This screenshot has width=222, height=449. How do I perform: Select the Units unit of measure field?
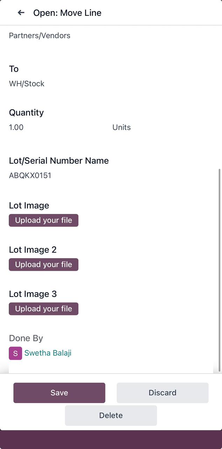(122, 127)
